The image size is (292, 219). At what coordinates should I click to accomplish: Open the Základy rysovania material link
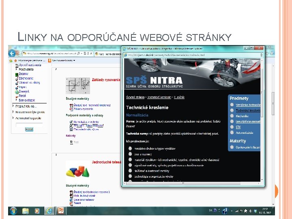pos(83,109)
